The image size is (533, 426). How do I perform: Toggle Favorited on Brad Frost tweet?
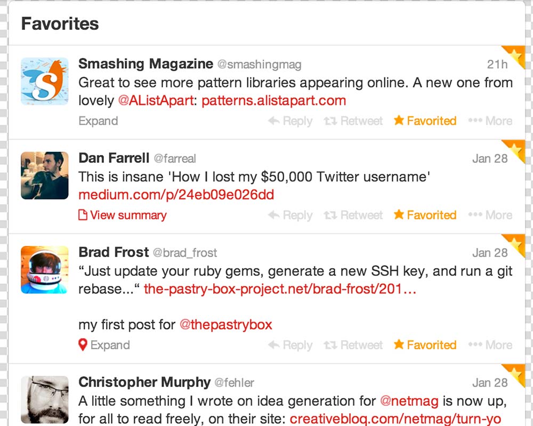[425, 345]
